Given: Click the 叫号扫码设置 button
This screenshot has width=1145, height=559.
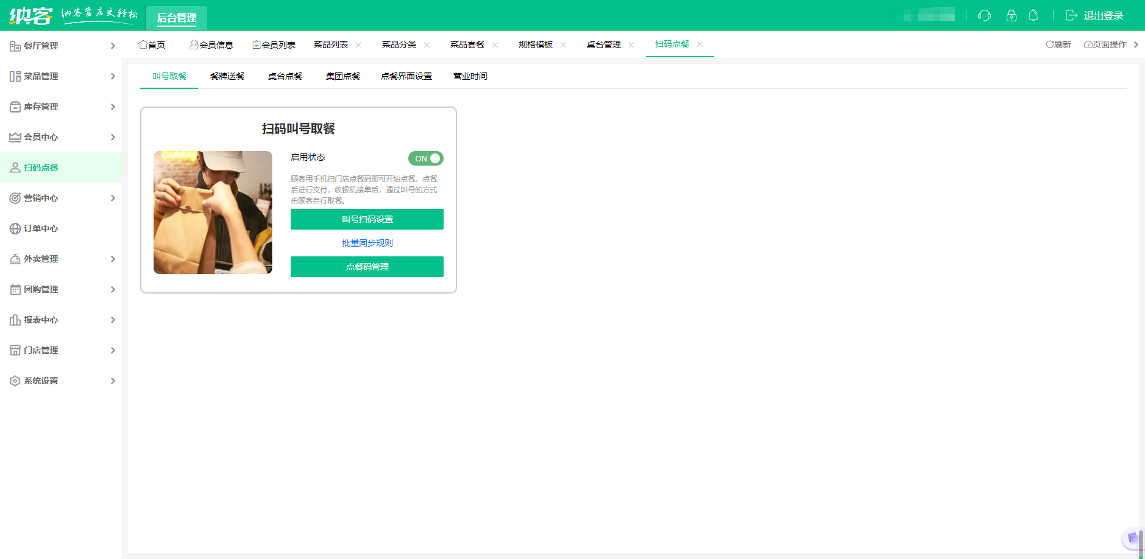Looking at the screenshot, I should point(367,219).
